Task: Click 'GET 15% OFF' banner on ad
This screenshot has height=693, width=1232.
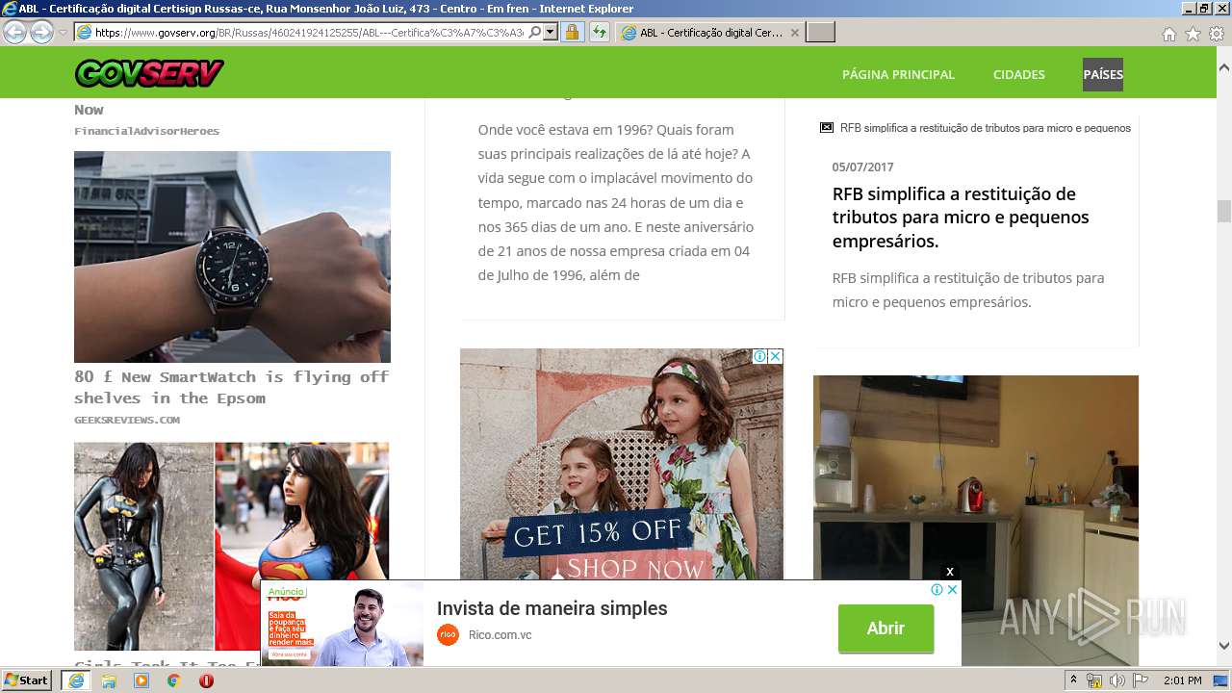Action: [598, 532]
